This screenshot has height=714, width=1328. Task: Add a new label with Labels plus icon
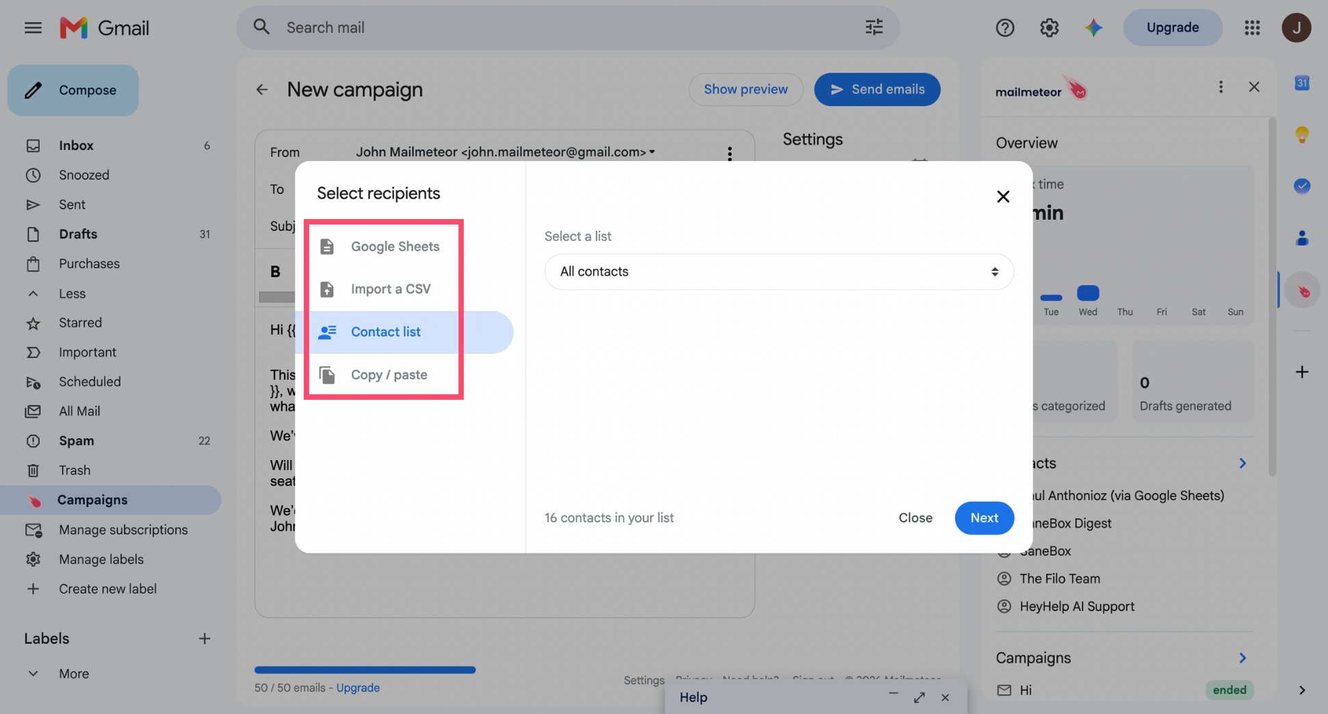(204, 639)
